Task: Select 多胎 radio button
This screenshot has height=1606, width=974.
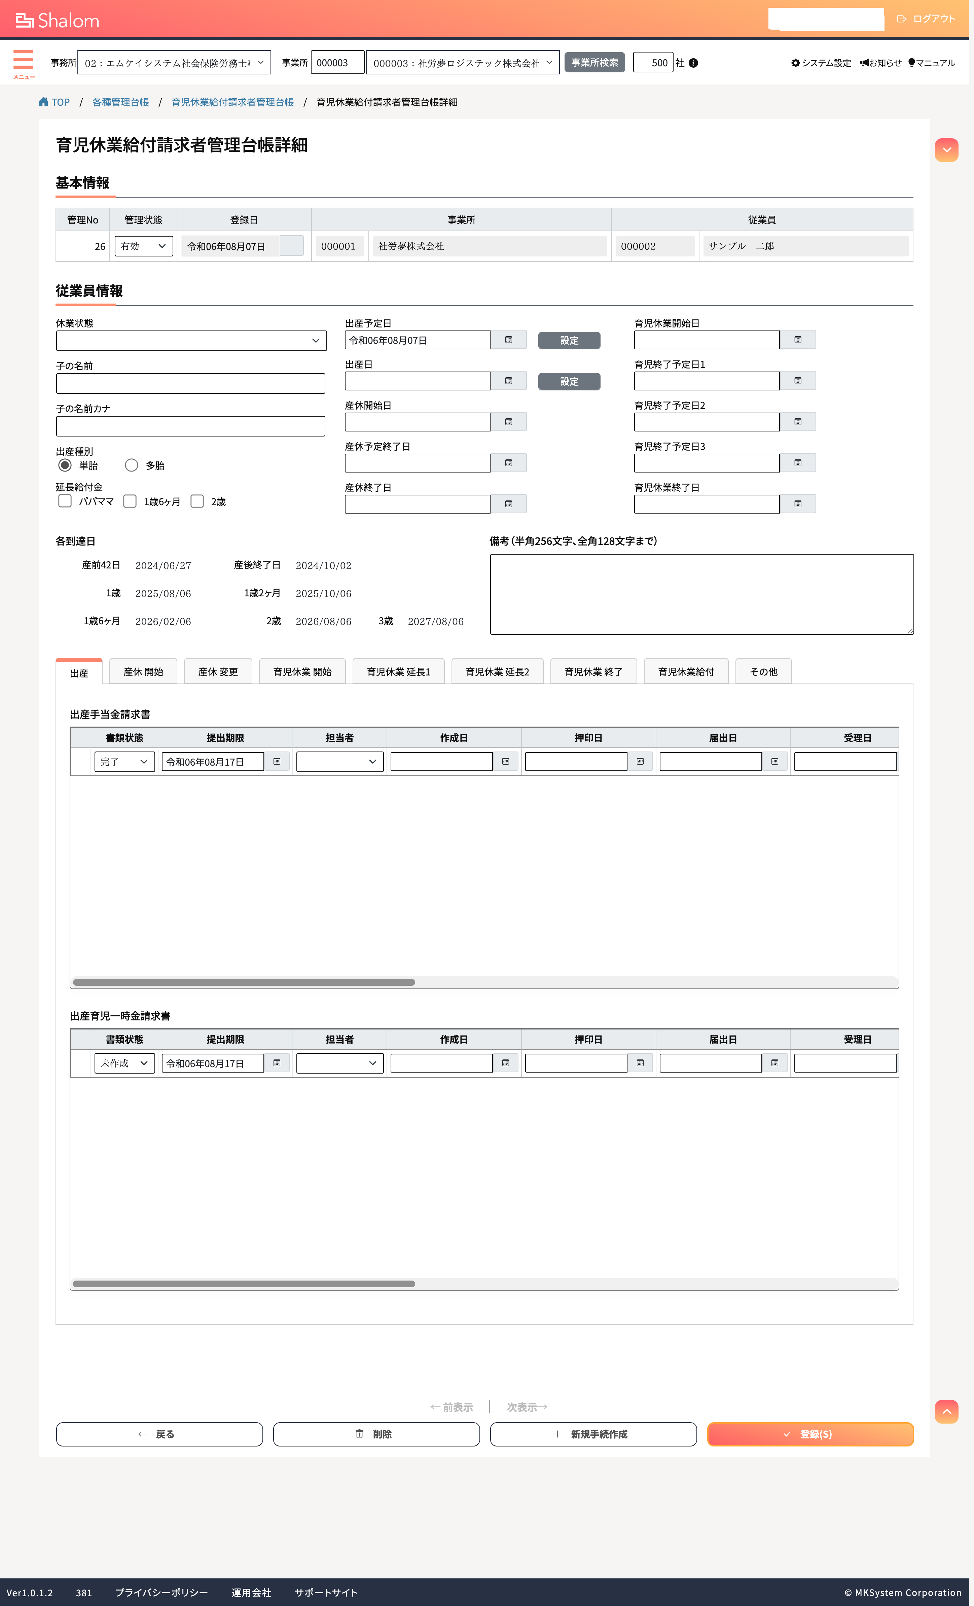Action: (x=132, y=465)
